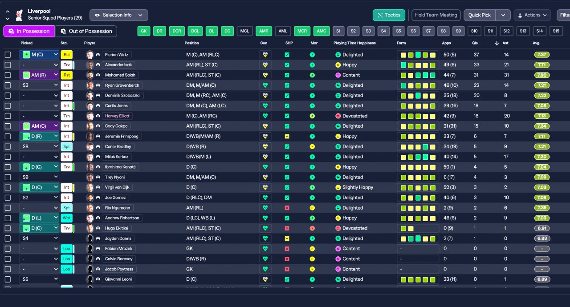Select the MCL position slot
The image size is (570, 307).
(x=244, y=31)
